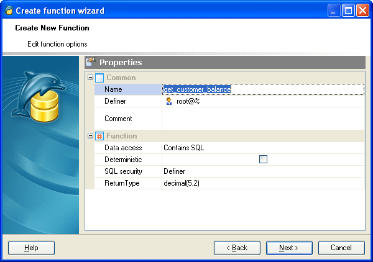Go back with the Back button
Image resolution: width=373 pixels, height=262 pixels.
[x=237, y=248]
